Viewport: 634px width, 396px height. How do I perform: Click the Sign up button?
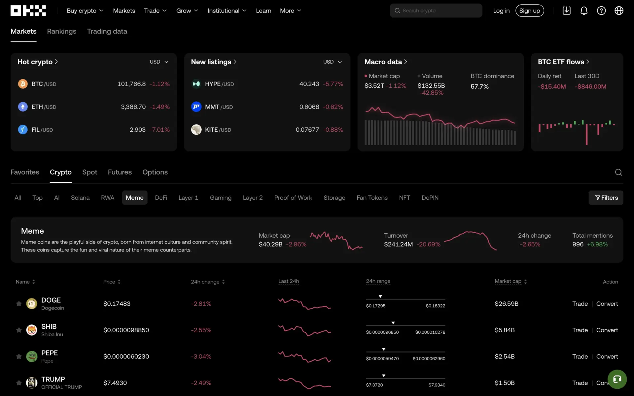[530, 11]
